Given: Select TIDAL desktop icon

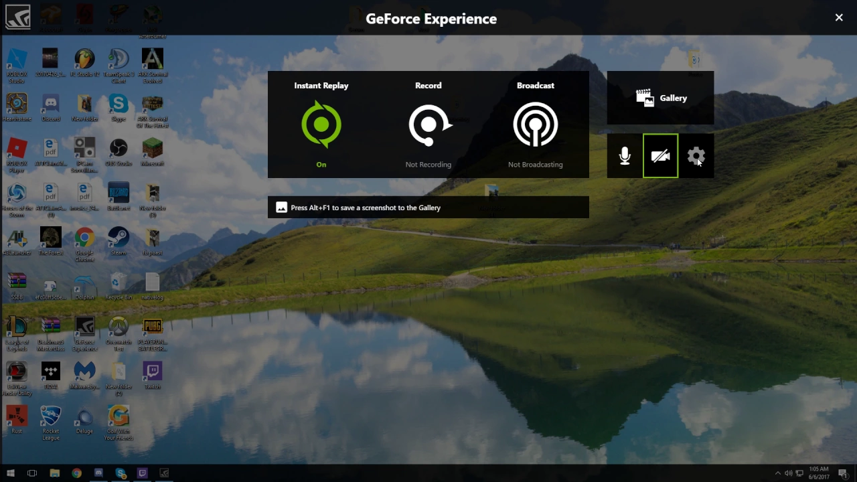Looking at the screenshot, I should coord(50,376).
